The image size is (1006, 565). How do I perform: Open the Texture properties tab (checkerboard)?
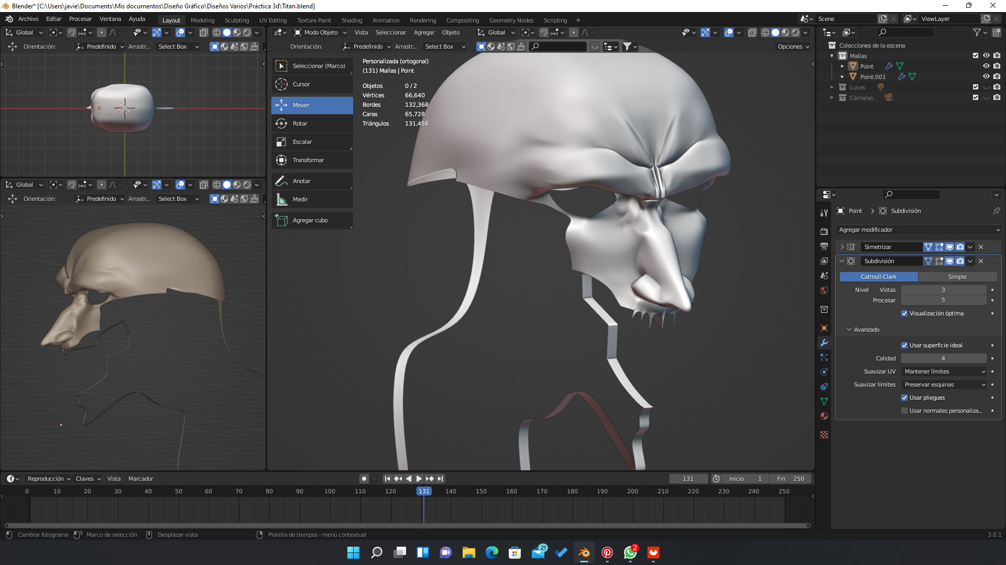[x=824, y=435]
